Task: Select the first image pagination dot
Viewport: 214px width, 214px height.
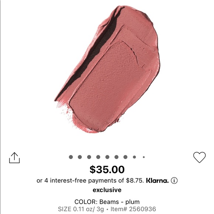Action: [x=71, y=157]
